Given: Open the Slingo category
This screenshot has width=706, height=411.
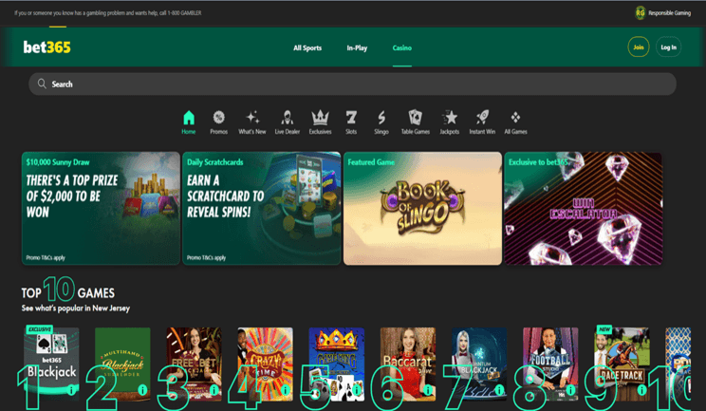Looking at the screenshot, I should (381, 122).
